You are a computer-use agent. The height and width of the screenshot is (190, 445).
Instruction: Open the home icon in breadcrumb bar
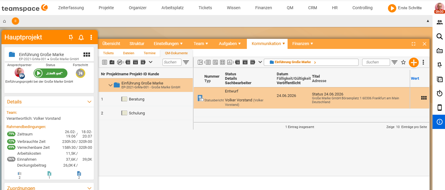[4, 21]
